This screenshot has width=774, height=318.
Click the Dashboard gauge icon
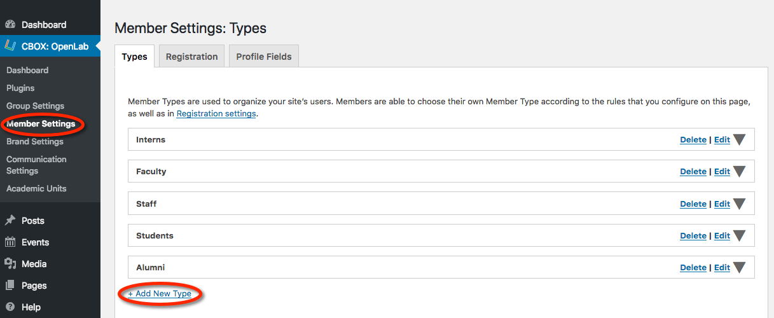[x=10, y=25]
